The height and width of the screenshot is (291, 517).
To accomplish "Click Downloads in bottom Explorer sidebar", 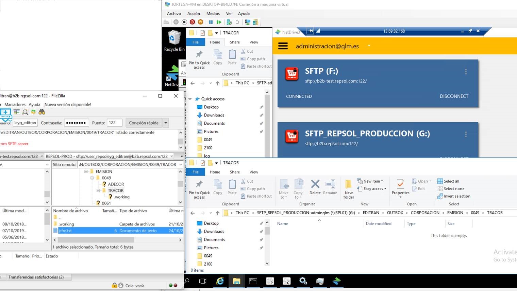I will click(x=214, y=232).
